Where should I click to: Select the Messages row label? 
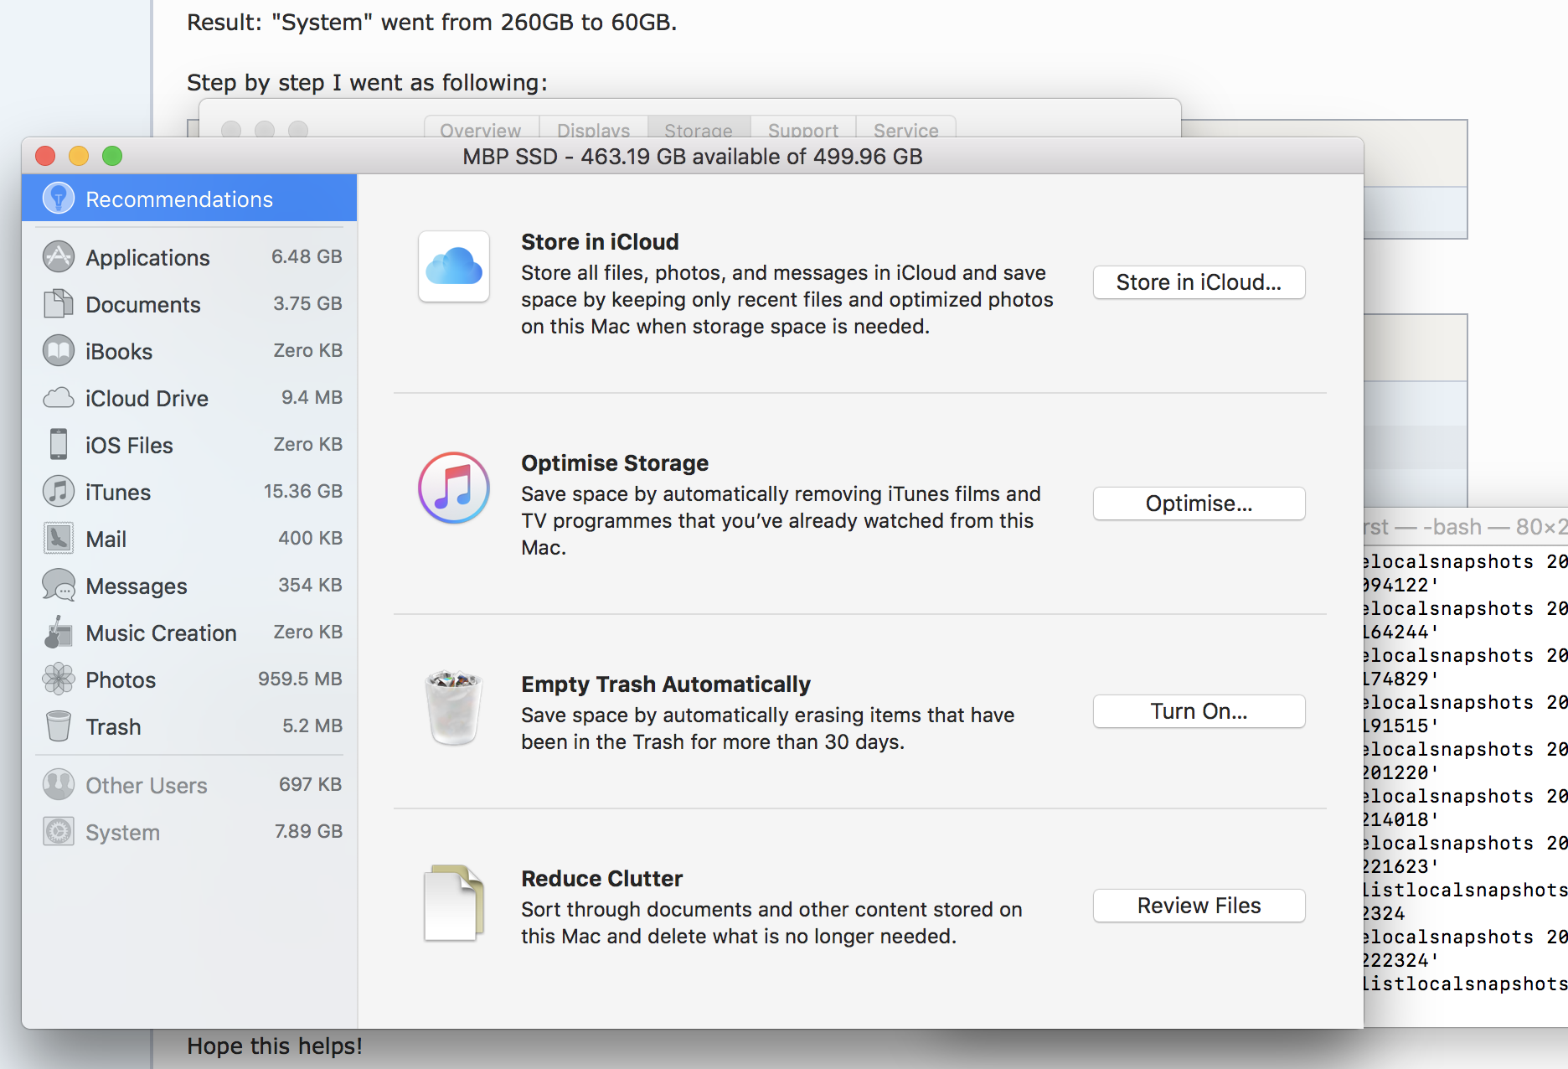(137, 586)
